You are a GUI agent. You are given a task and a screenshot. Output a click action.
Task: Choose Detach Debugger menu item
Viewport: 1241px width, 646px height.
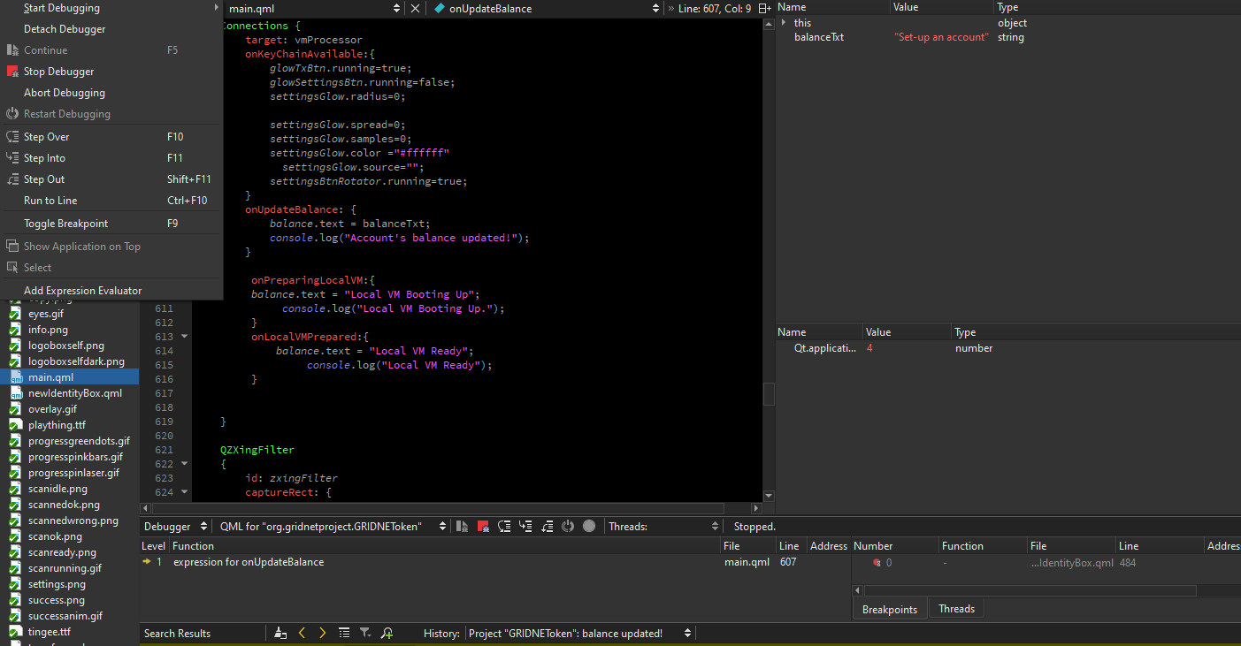coord(111,29)
